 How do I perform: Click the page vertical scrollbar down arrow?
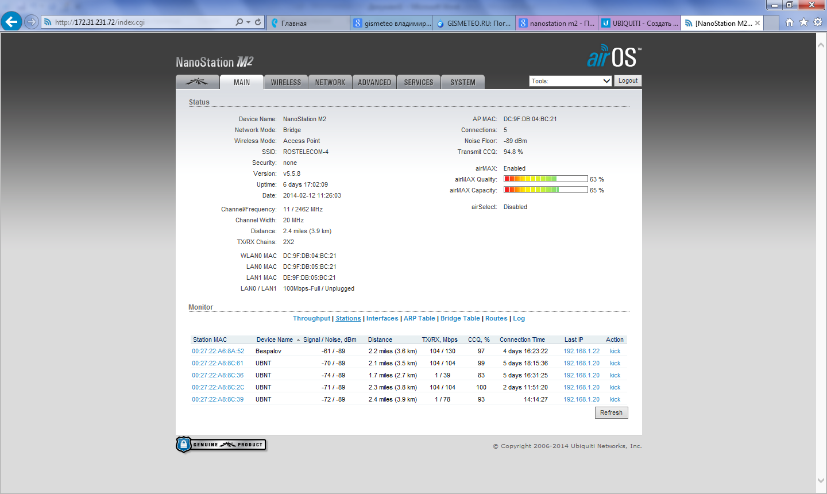tap(821, 481)
